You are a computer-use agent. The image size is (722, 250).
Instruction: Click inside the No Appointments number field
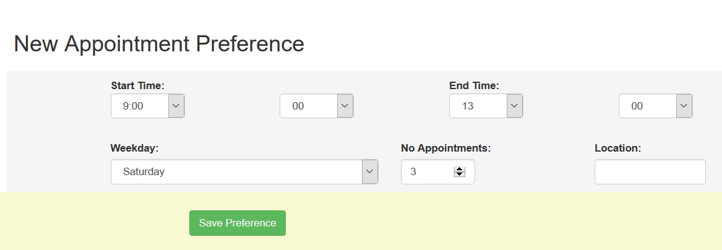[x=428, y=171]
